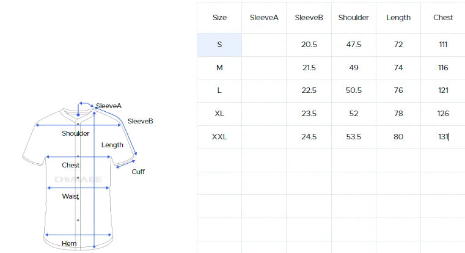This screenshot has width=465, height=253.
Task: Select the Waist label on the diagram
Action: point(70,196)
